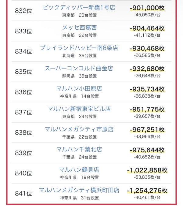The image size is (183, 208).
Task: Open マルハン鶴見店 store link
Action: 79,170
